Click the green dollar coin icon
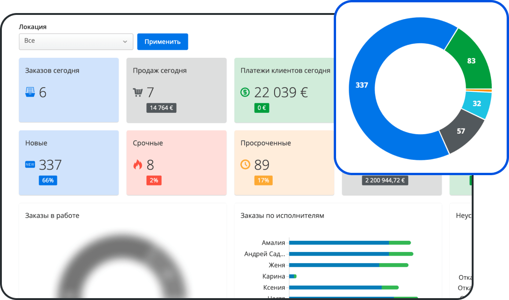This screenshot has height=300, width=509. [x=245, y=92]
